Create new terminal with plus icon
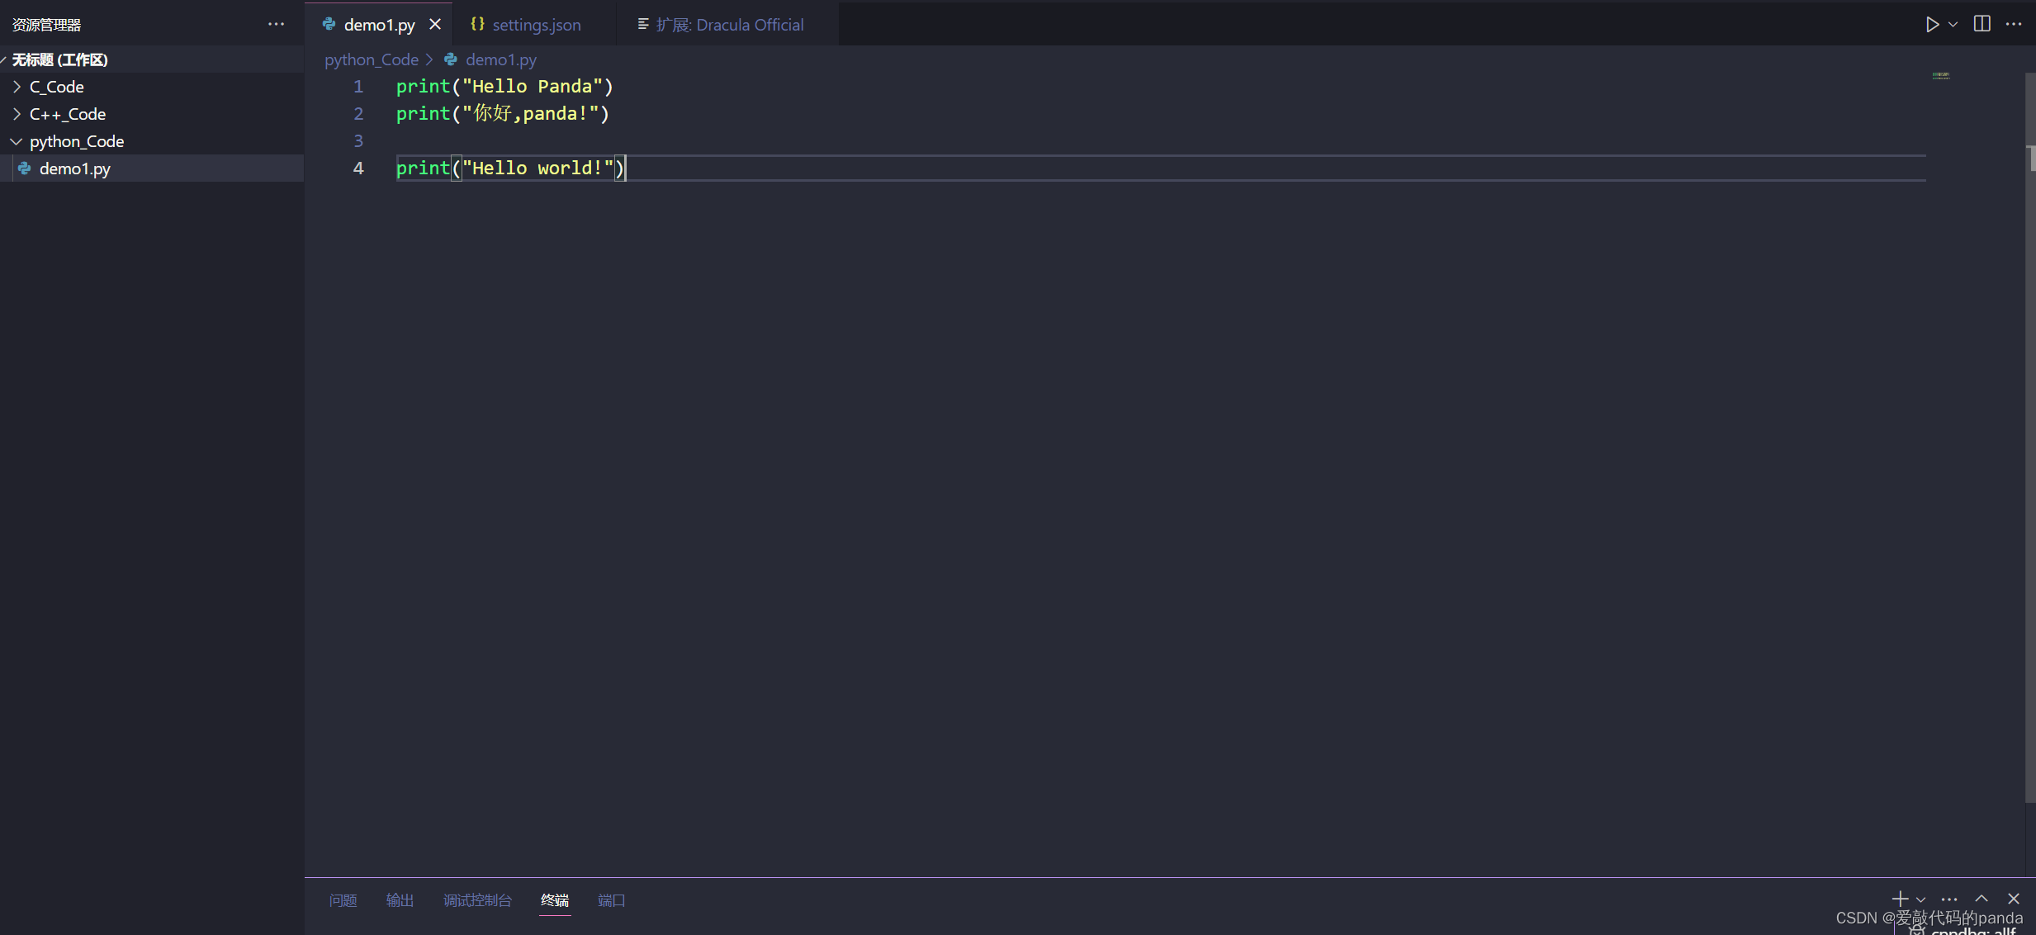2036x935 pixels. click(1899, 899)
